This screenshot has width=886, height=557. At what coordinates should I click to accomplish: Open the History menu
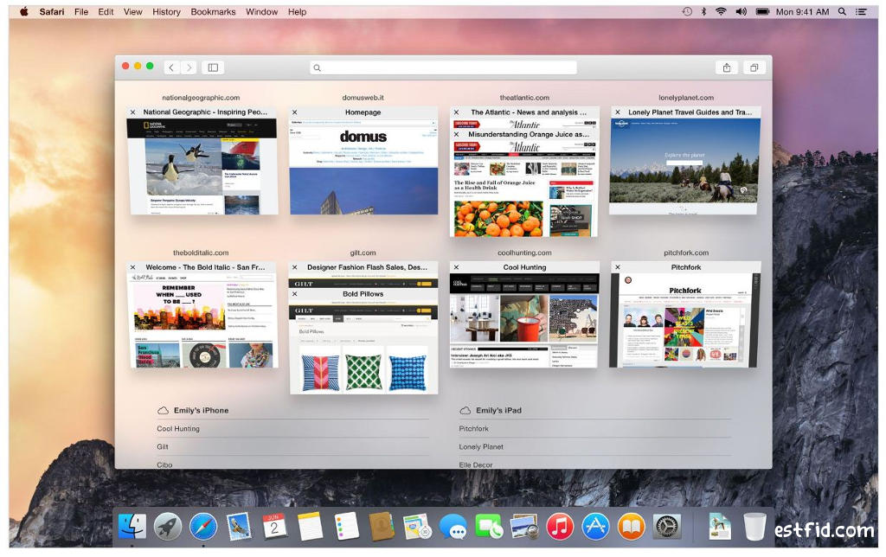(x=166, y=11)
